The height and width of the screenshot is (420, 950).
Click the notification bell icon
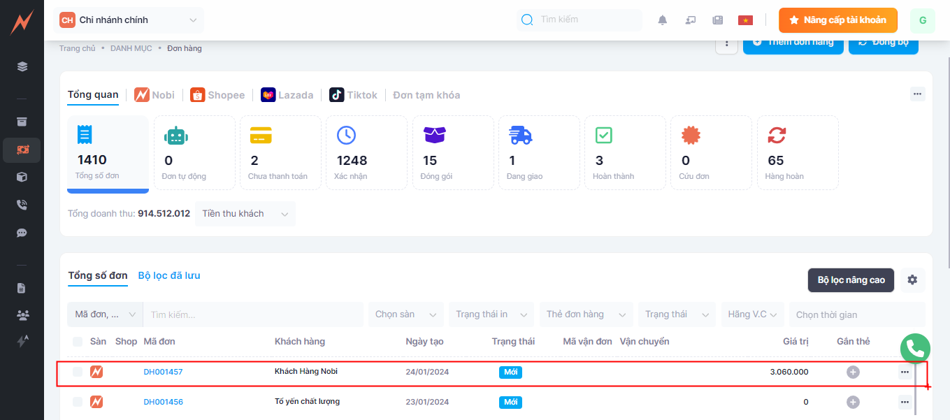pos(663,20)
